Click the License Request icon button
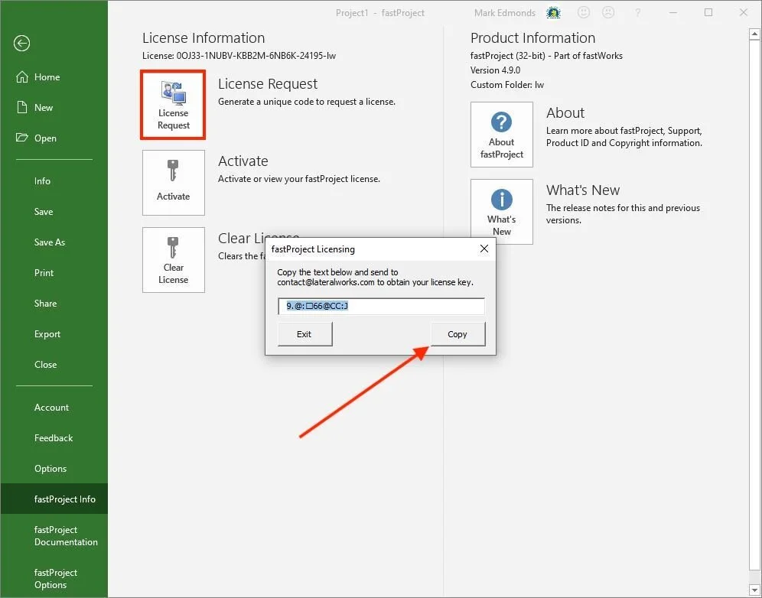 173,105
